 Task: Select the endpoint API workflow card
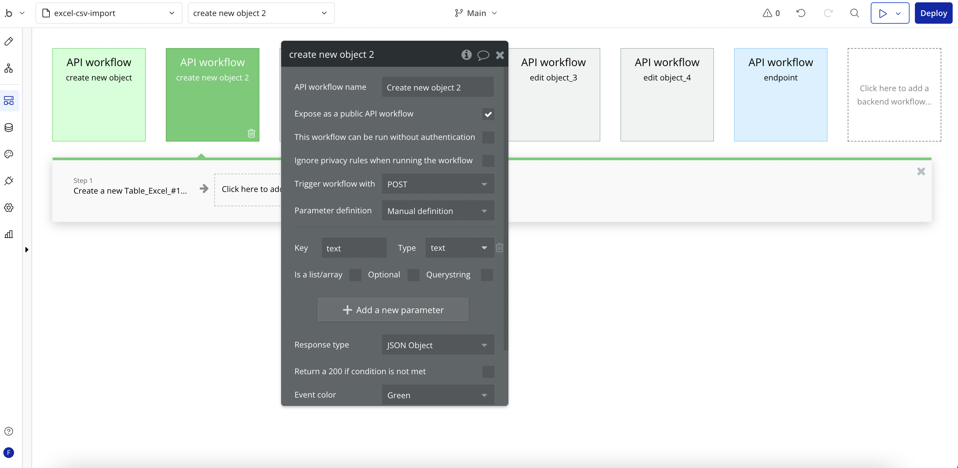(x=780, y=95)
